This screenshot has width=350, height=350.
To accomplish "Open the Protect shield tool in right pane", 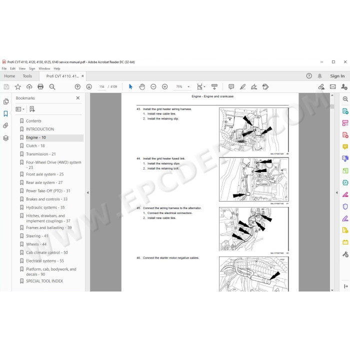I will (x=345, y=206).
